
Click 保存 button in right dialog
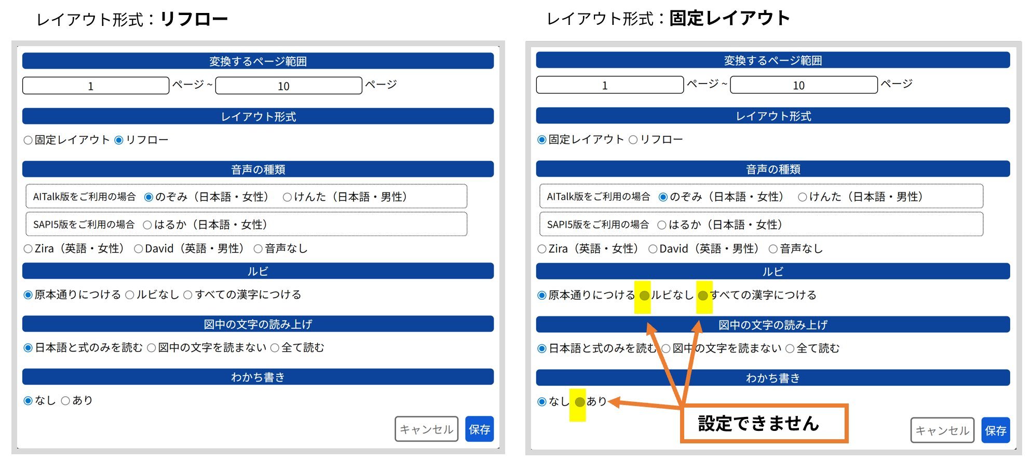995,430
